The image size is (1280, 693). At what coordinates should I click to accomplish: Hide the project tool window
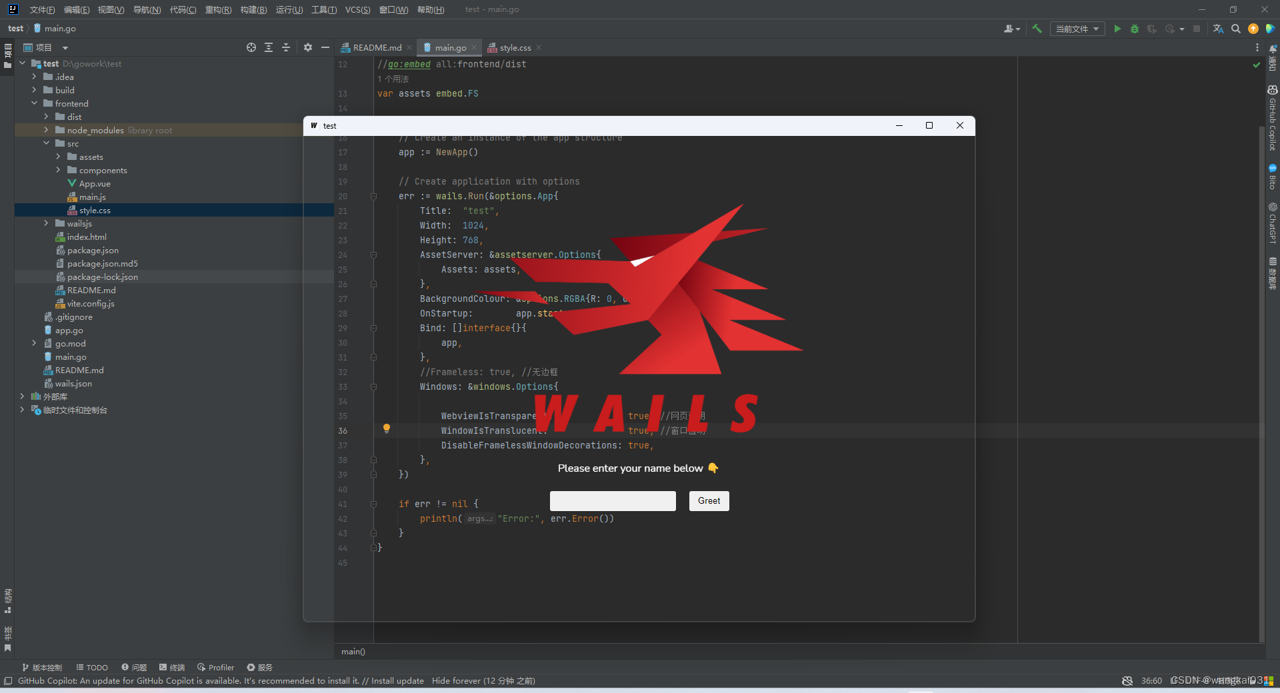point(325,47)
